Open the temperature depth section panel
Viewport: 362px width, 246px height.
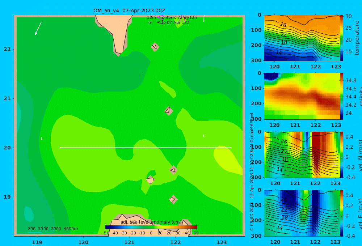click(x=302, y=38)
